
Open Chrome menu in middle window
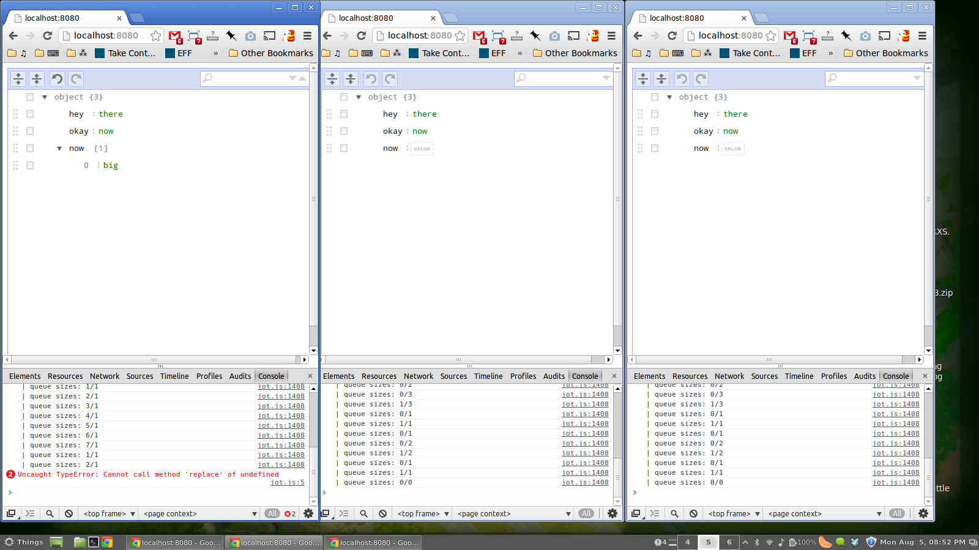(x=611, y=36)
